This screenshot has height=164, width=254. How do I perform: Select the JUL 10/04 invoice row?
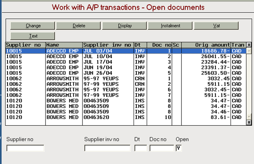[x=126, y=57]
